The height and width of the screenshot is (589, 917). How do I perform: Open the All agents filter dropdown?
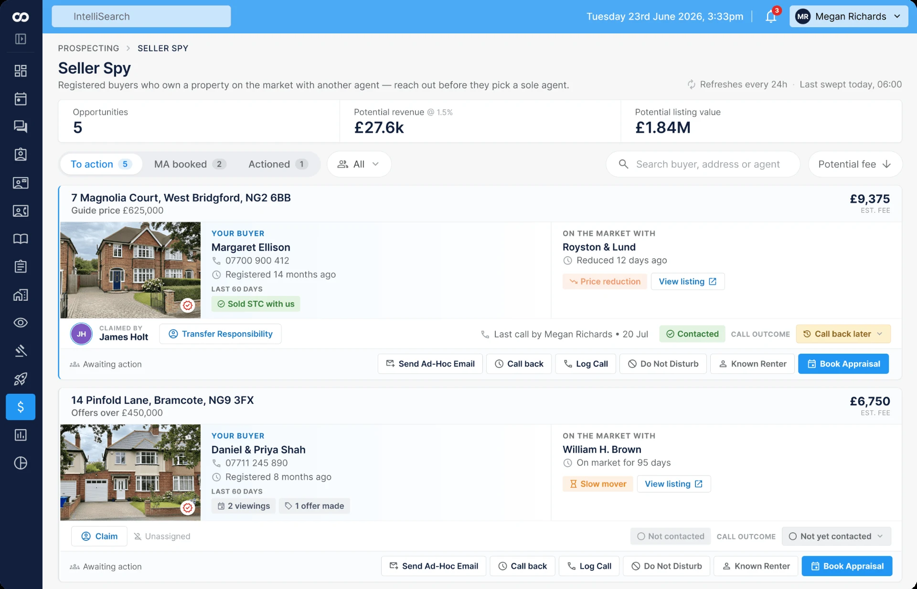[359, 164]
